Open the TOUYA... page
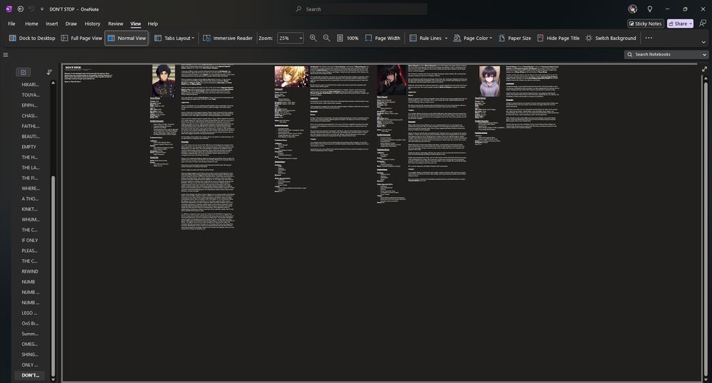Screen dimensions: 712x383 pyautogui.click(x=31, y=95)
